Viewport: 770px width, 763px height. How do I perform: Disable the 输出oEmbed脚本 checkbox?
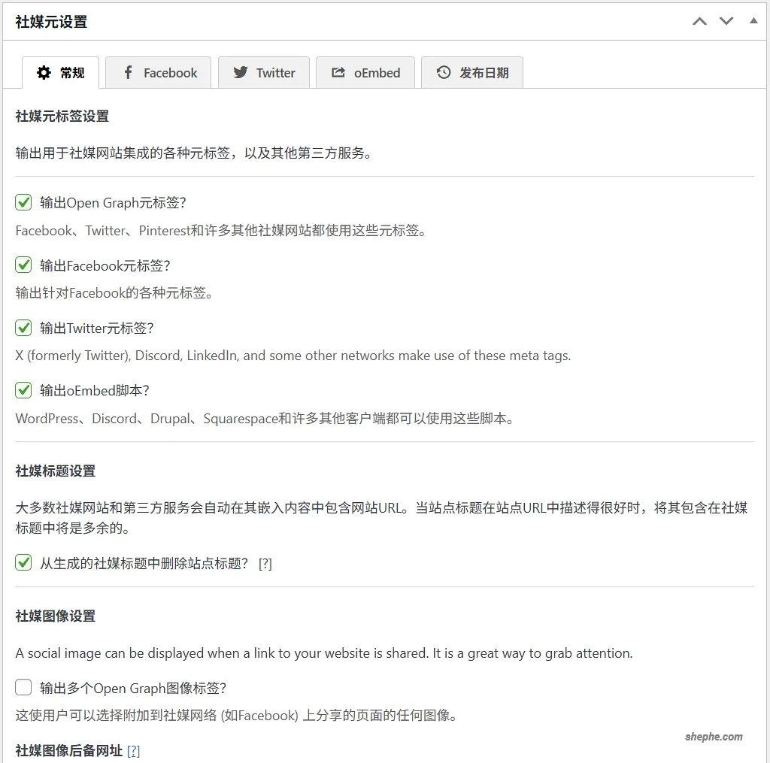(23, 390)
